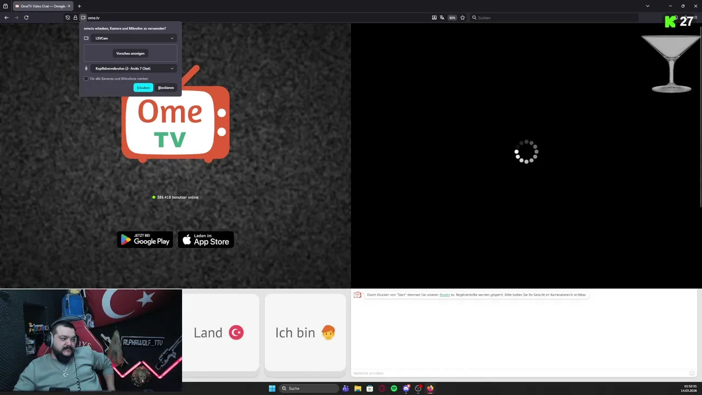Reload the ome.tv page
Screen dimensions: 702x395
click(26, 18)
